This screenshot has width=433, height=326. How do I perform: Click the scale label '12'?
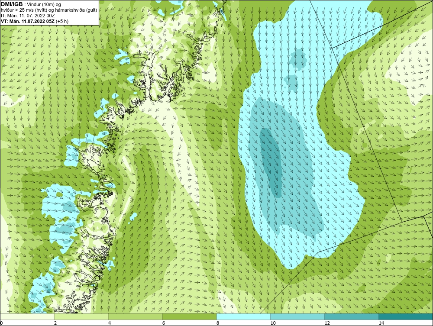point(327,323)
